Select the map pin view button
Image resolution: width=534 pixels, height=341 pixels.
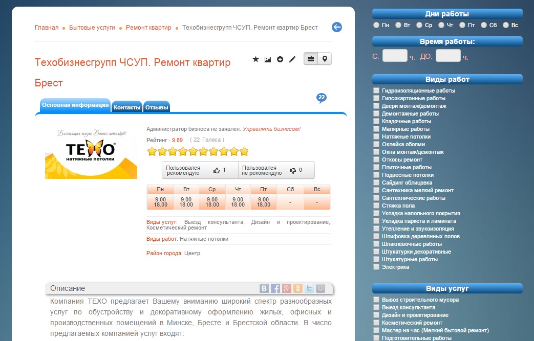[325, 59]
